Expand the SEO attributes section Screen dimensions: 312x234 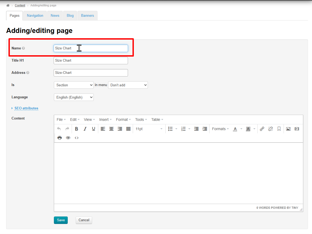tap(26, 108)
